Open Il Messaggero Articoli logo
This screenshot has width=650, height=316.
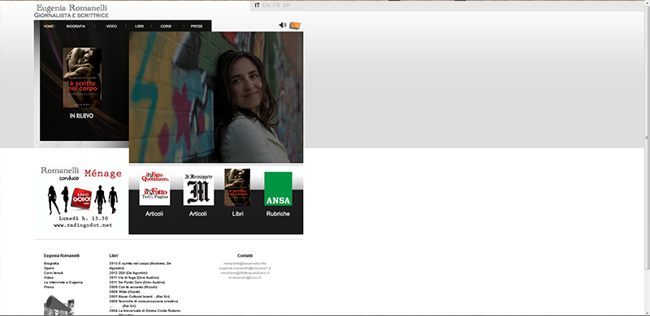tap(198, 189)
